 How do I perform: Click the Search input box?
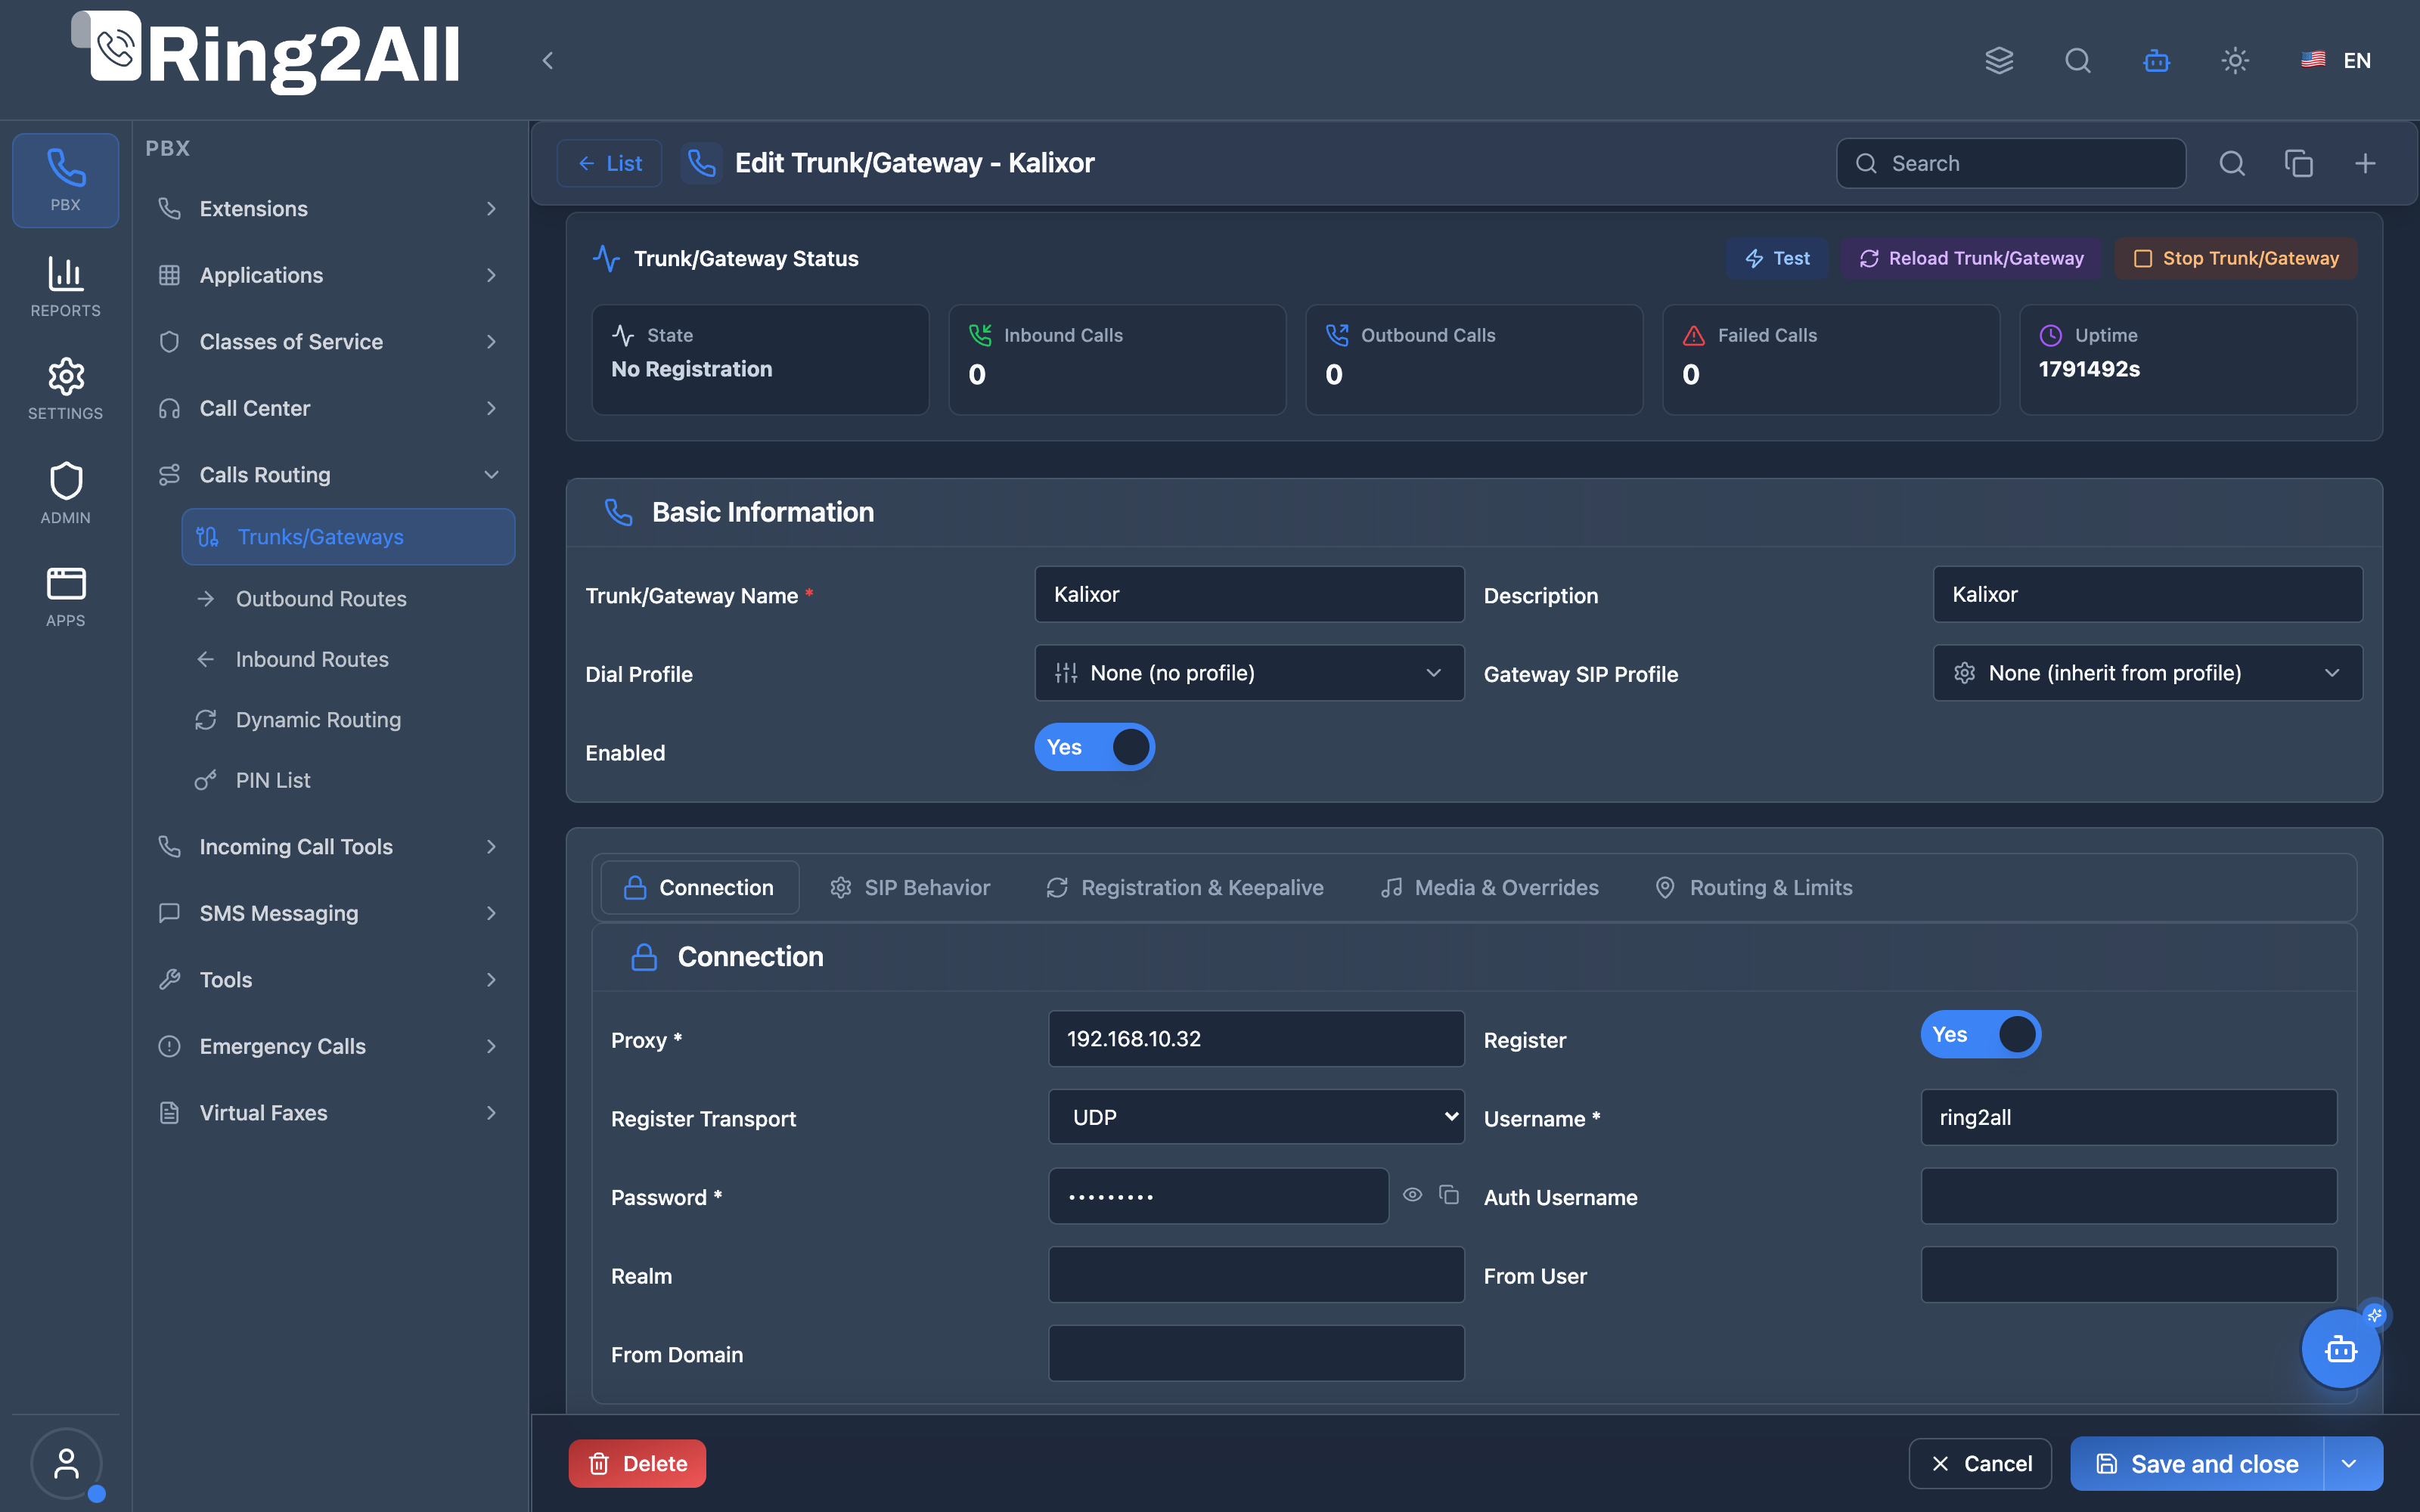[2011, 163]
